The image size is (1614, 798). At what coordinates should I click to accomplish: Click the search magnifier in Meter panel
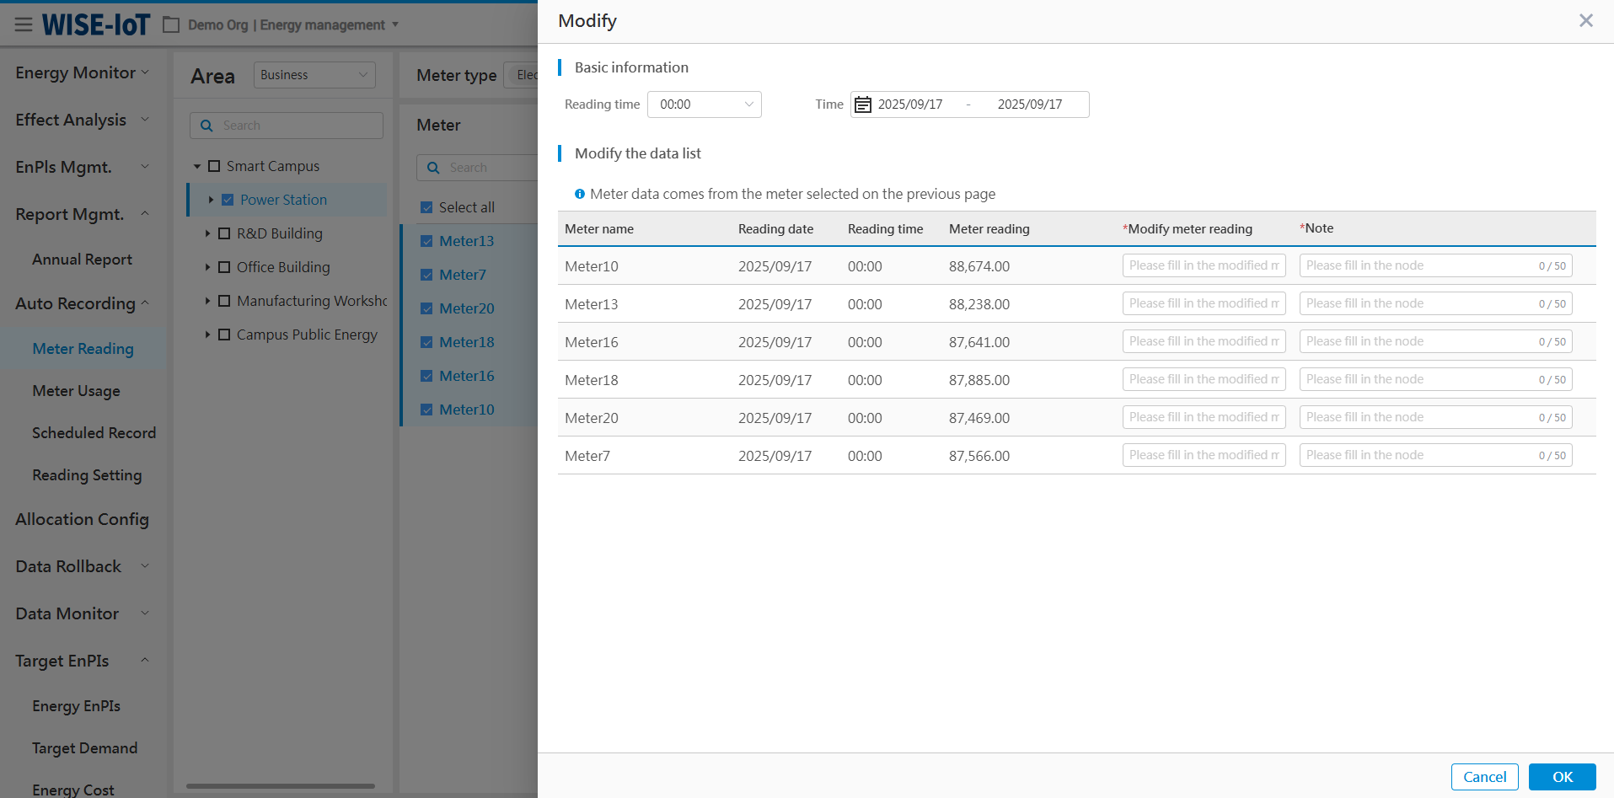[x=433, y=168]
